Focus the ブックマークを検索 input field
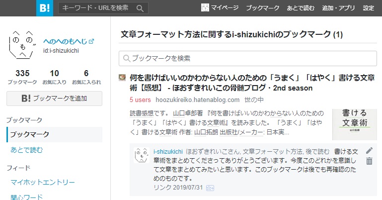The height and width of the screenshot is (200, 382). (248, 58)
